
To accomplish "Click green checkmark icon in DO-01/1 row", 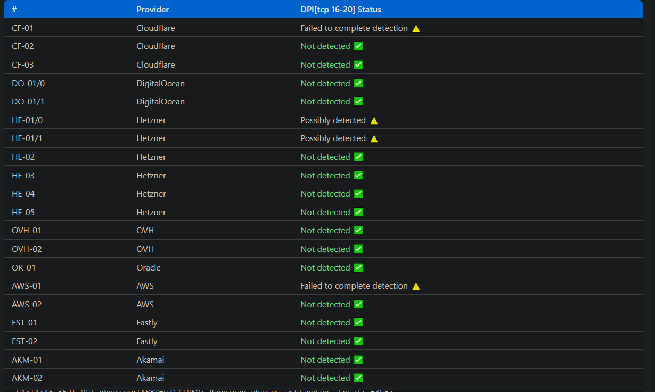I will [358, 102].
